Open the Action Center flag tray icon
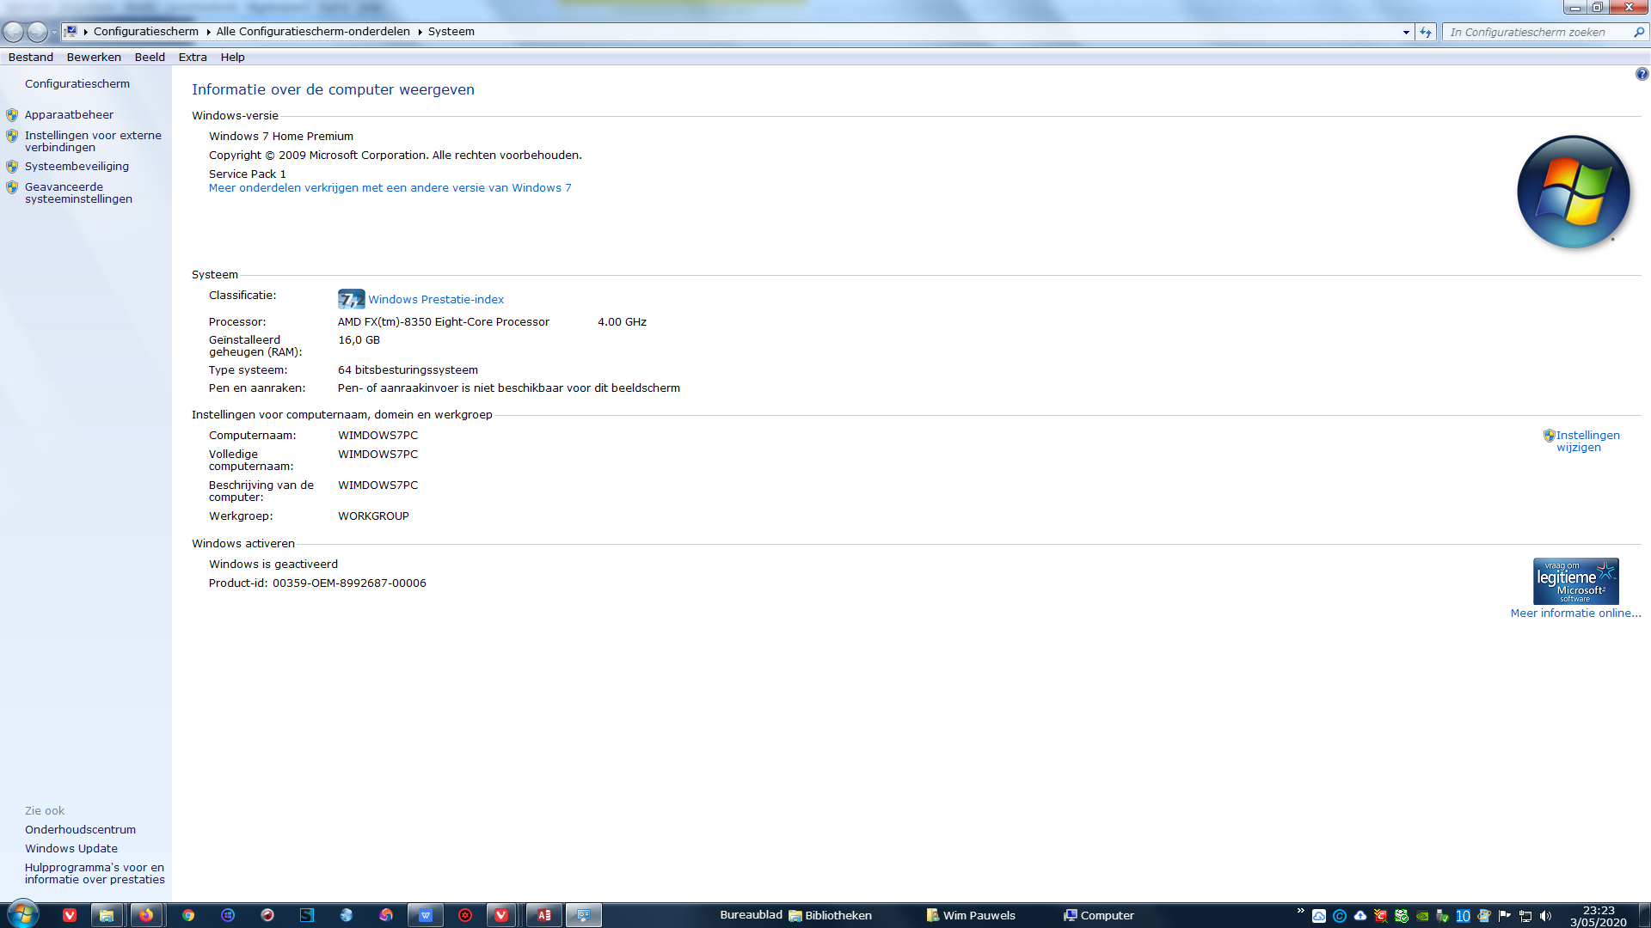The height and width of the screenshot is (928, 1651). click(1504, 916)
